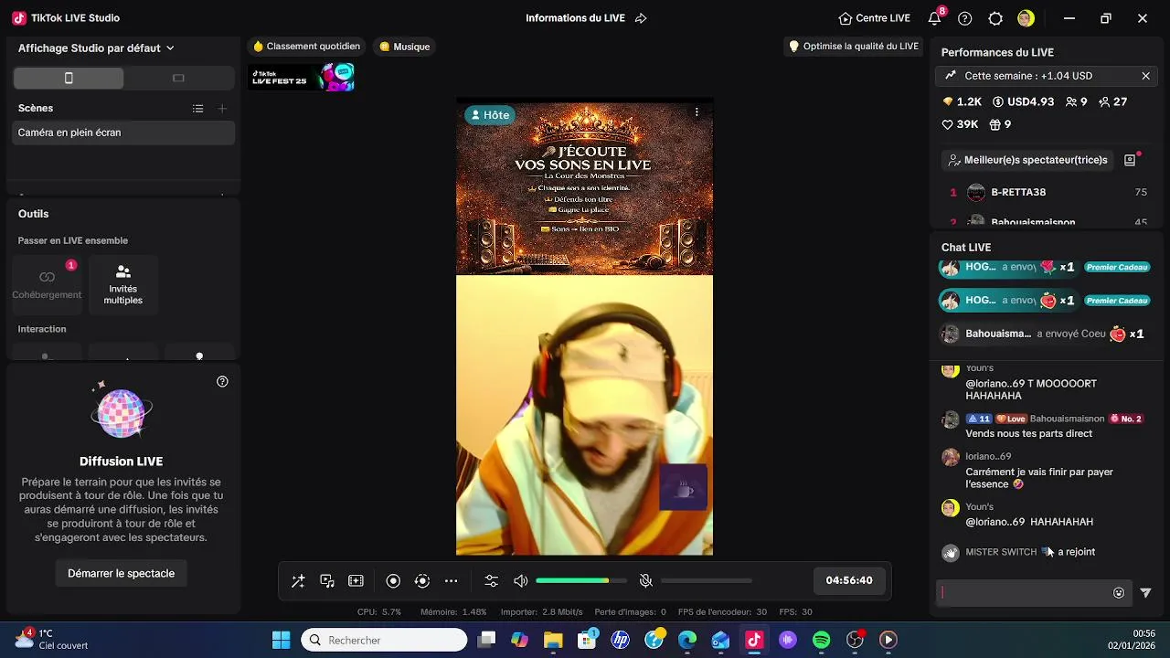Click the Premier Cadeau badge on first gift
The height and width of the screenshot is (658, 1170).
(1116, 267)
